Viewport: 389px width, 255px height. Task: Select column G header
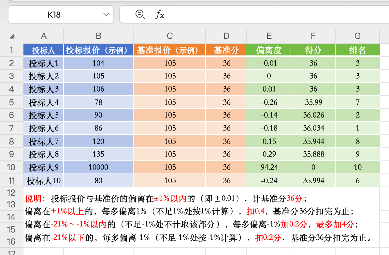(x=357, y=36)
